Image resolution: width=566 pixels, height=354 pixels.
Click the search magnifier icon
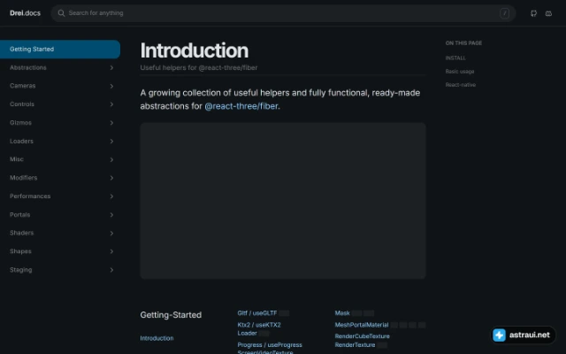tap(61, 13)
